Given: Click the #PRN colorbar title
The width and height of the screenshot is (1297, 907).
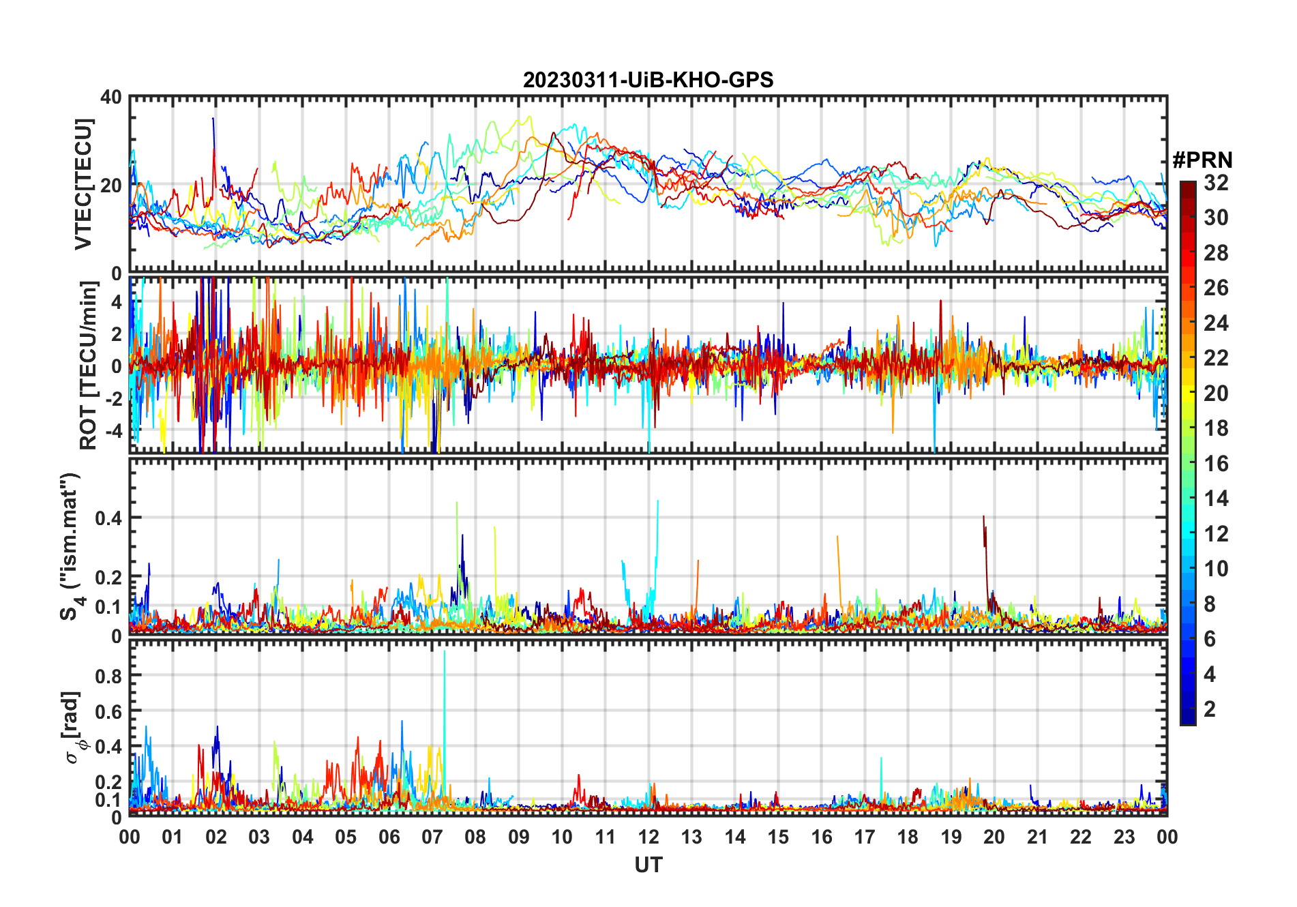Looking at the screenshot, I should (1202, 160).
